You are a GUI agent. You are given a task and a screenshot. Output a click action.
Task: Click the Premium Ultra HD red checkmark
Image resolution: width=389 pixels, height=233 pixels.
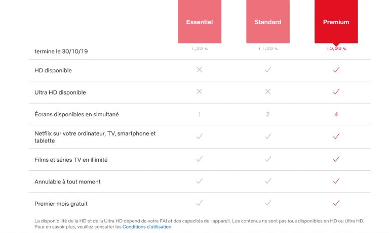coord(336,92)
